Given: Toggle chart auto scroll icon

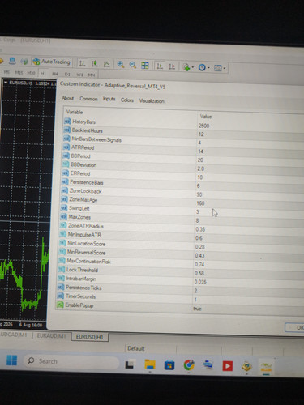Looking at the screenshot, I should [160, 66].
